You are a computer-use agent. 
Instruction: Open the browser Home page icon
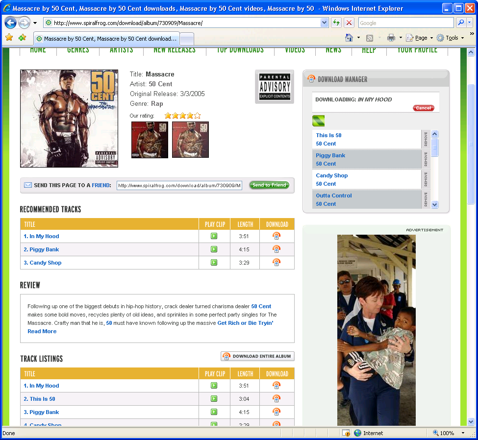349,38
